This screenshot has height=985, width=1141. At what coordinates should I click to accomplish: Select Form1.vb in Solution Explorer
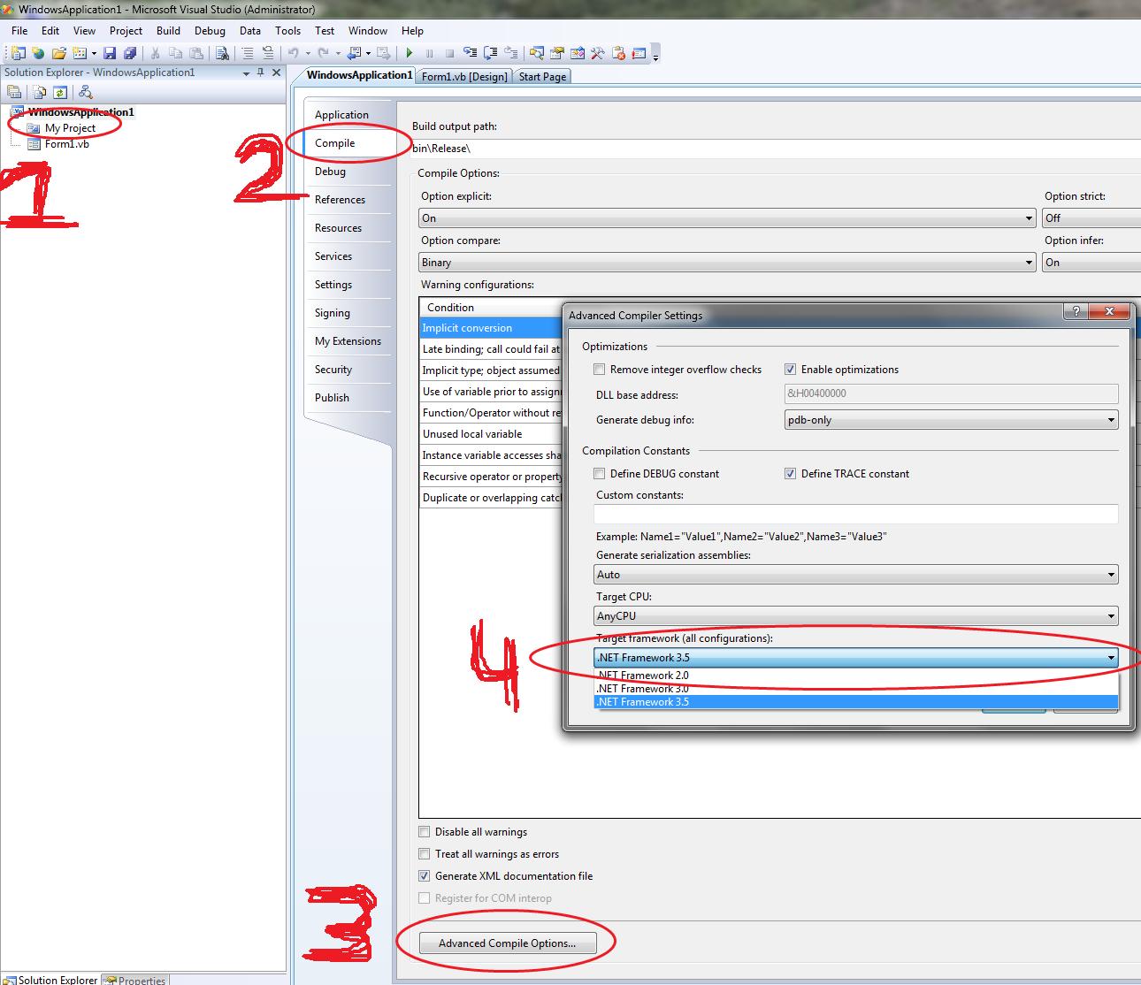click(66, 144)
